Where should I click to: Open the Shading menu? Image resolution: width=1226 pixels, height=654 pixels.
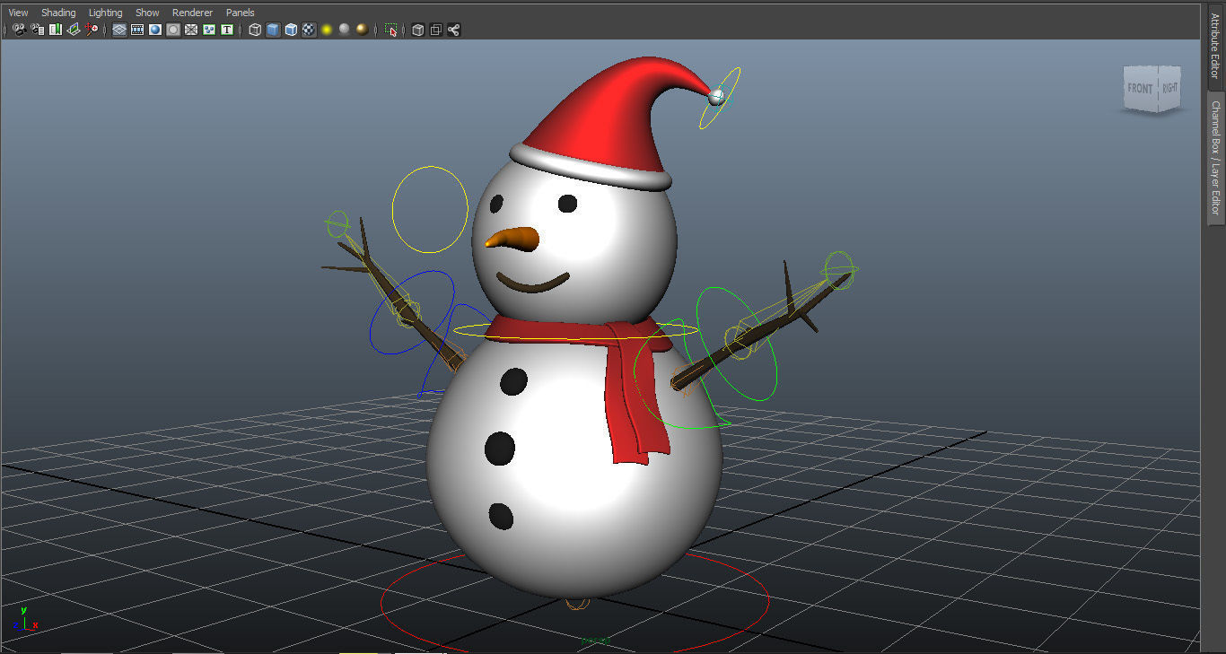coord(58,13)
